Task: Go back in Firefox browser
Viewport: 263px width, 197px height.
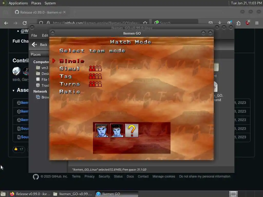Action: coord(6,23)
